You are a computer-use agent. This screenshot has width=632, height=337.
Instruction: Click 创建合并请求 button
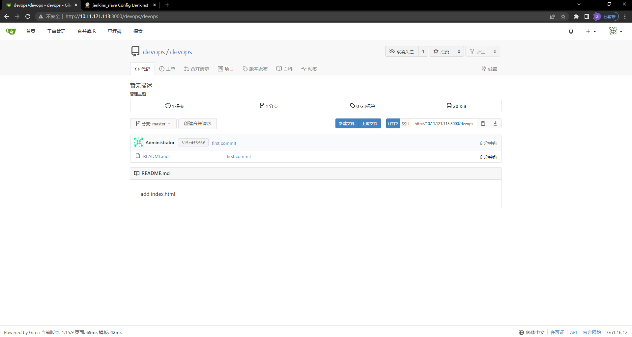pyautogui.click(x=197, y=124)
